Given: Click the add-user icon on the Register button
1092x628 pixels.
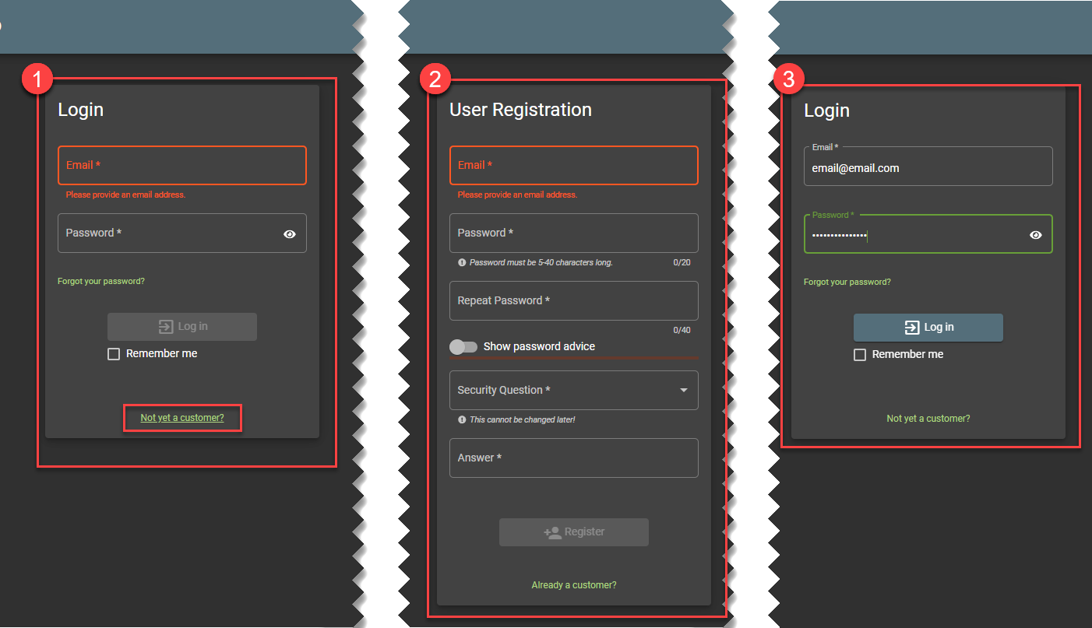Looking at the screenshot, I should pos(552,532).
